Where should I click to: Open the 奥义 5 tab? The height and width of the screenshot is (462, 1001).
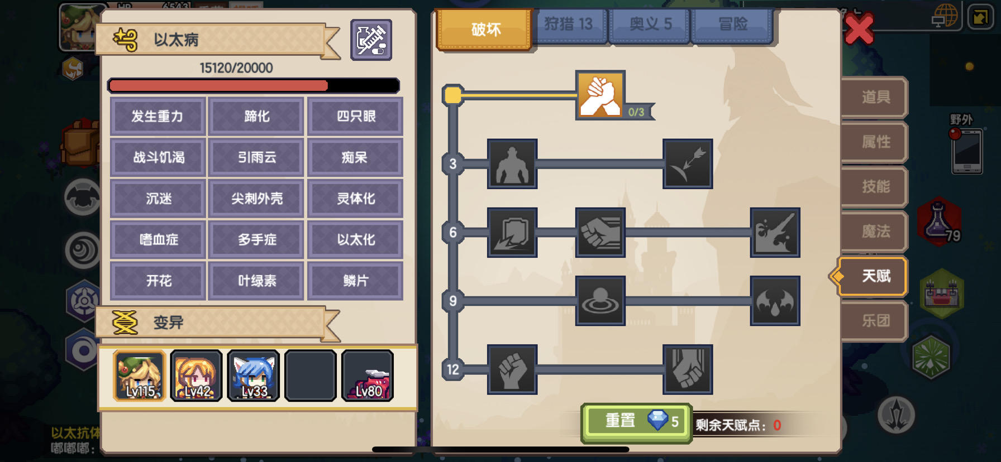click(x=650, y=25)
